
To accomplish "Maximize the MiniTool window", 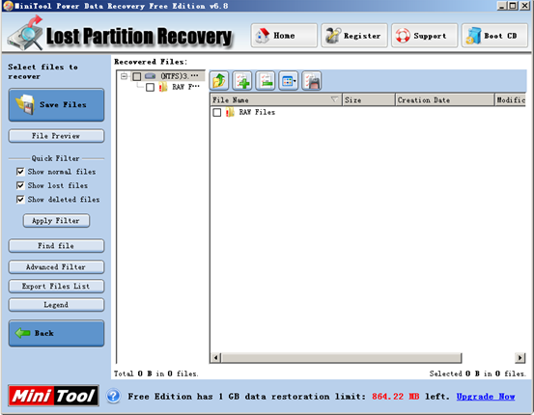I will pos(513,6).
